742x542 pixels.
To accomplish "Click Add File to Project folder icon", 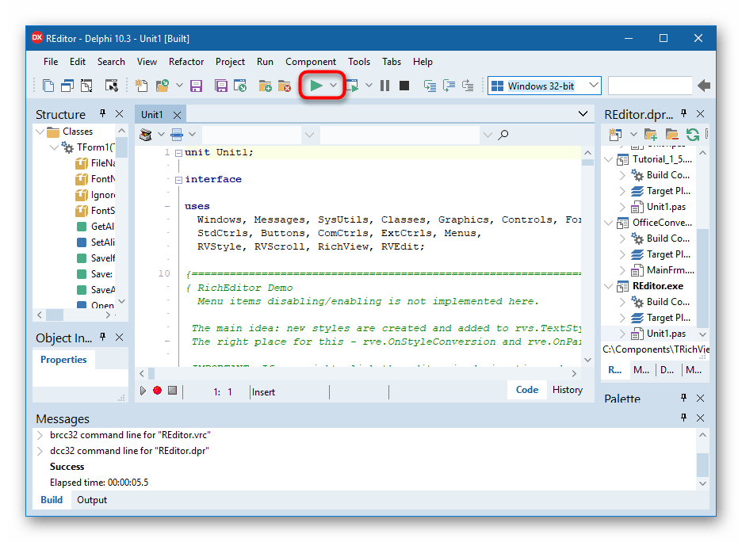I will 265,86.
